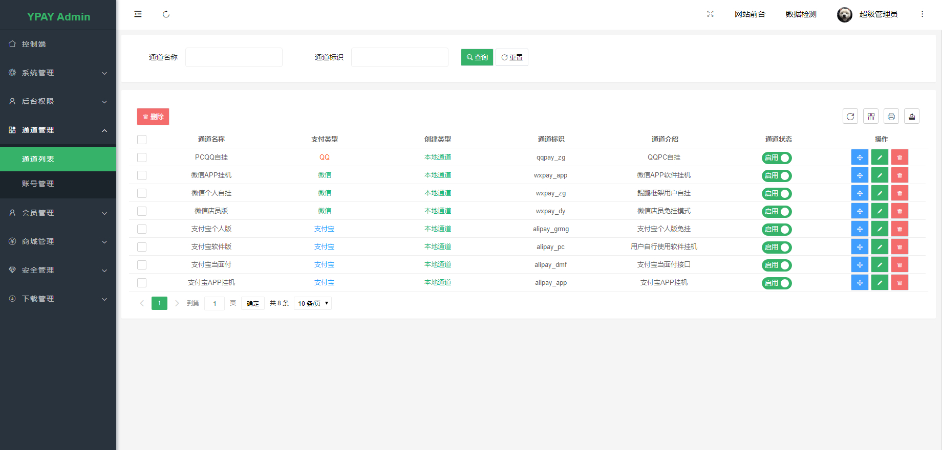Click the green edit icon for PCQQ自挂 row

pos(880,157)
